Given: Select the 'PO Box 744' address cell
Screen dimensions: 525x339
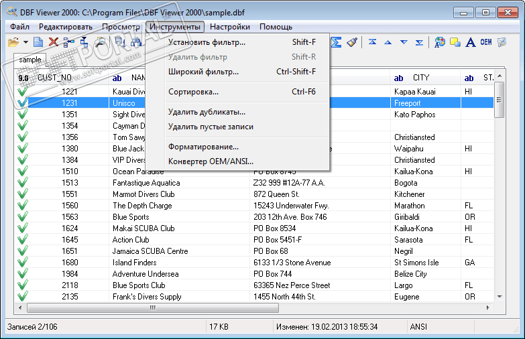Looking at the screenshot, I should [320, 274].
